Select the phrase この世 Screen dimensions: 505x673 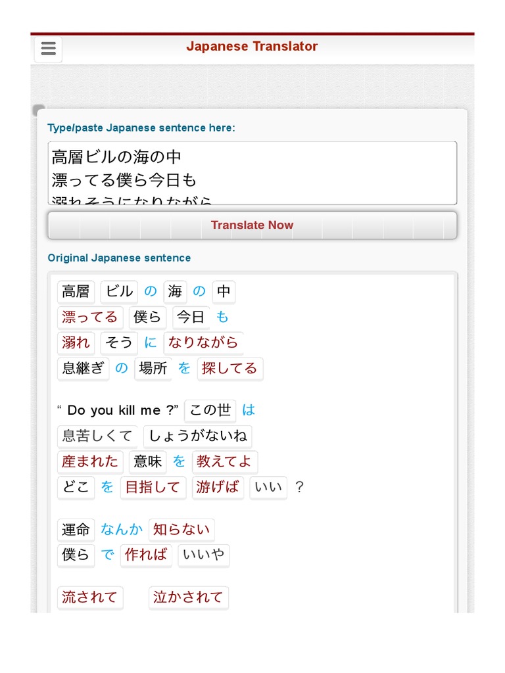pyautogui.click(x=210, y=410)
